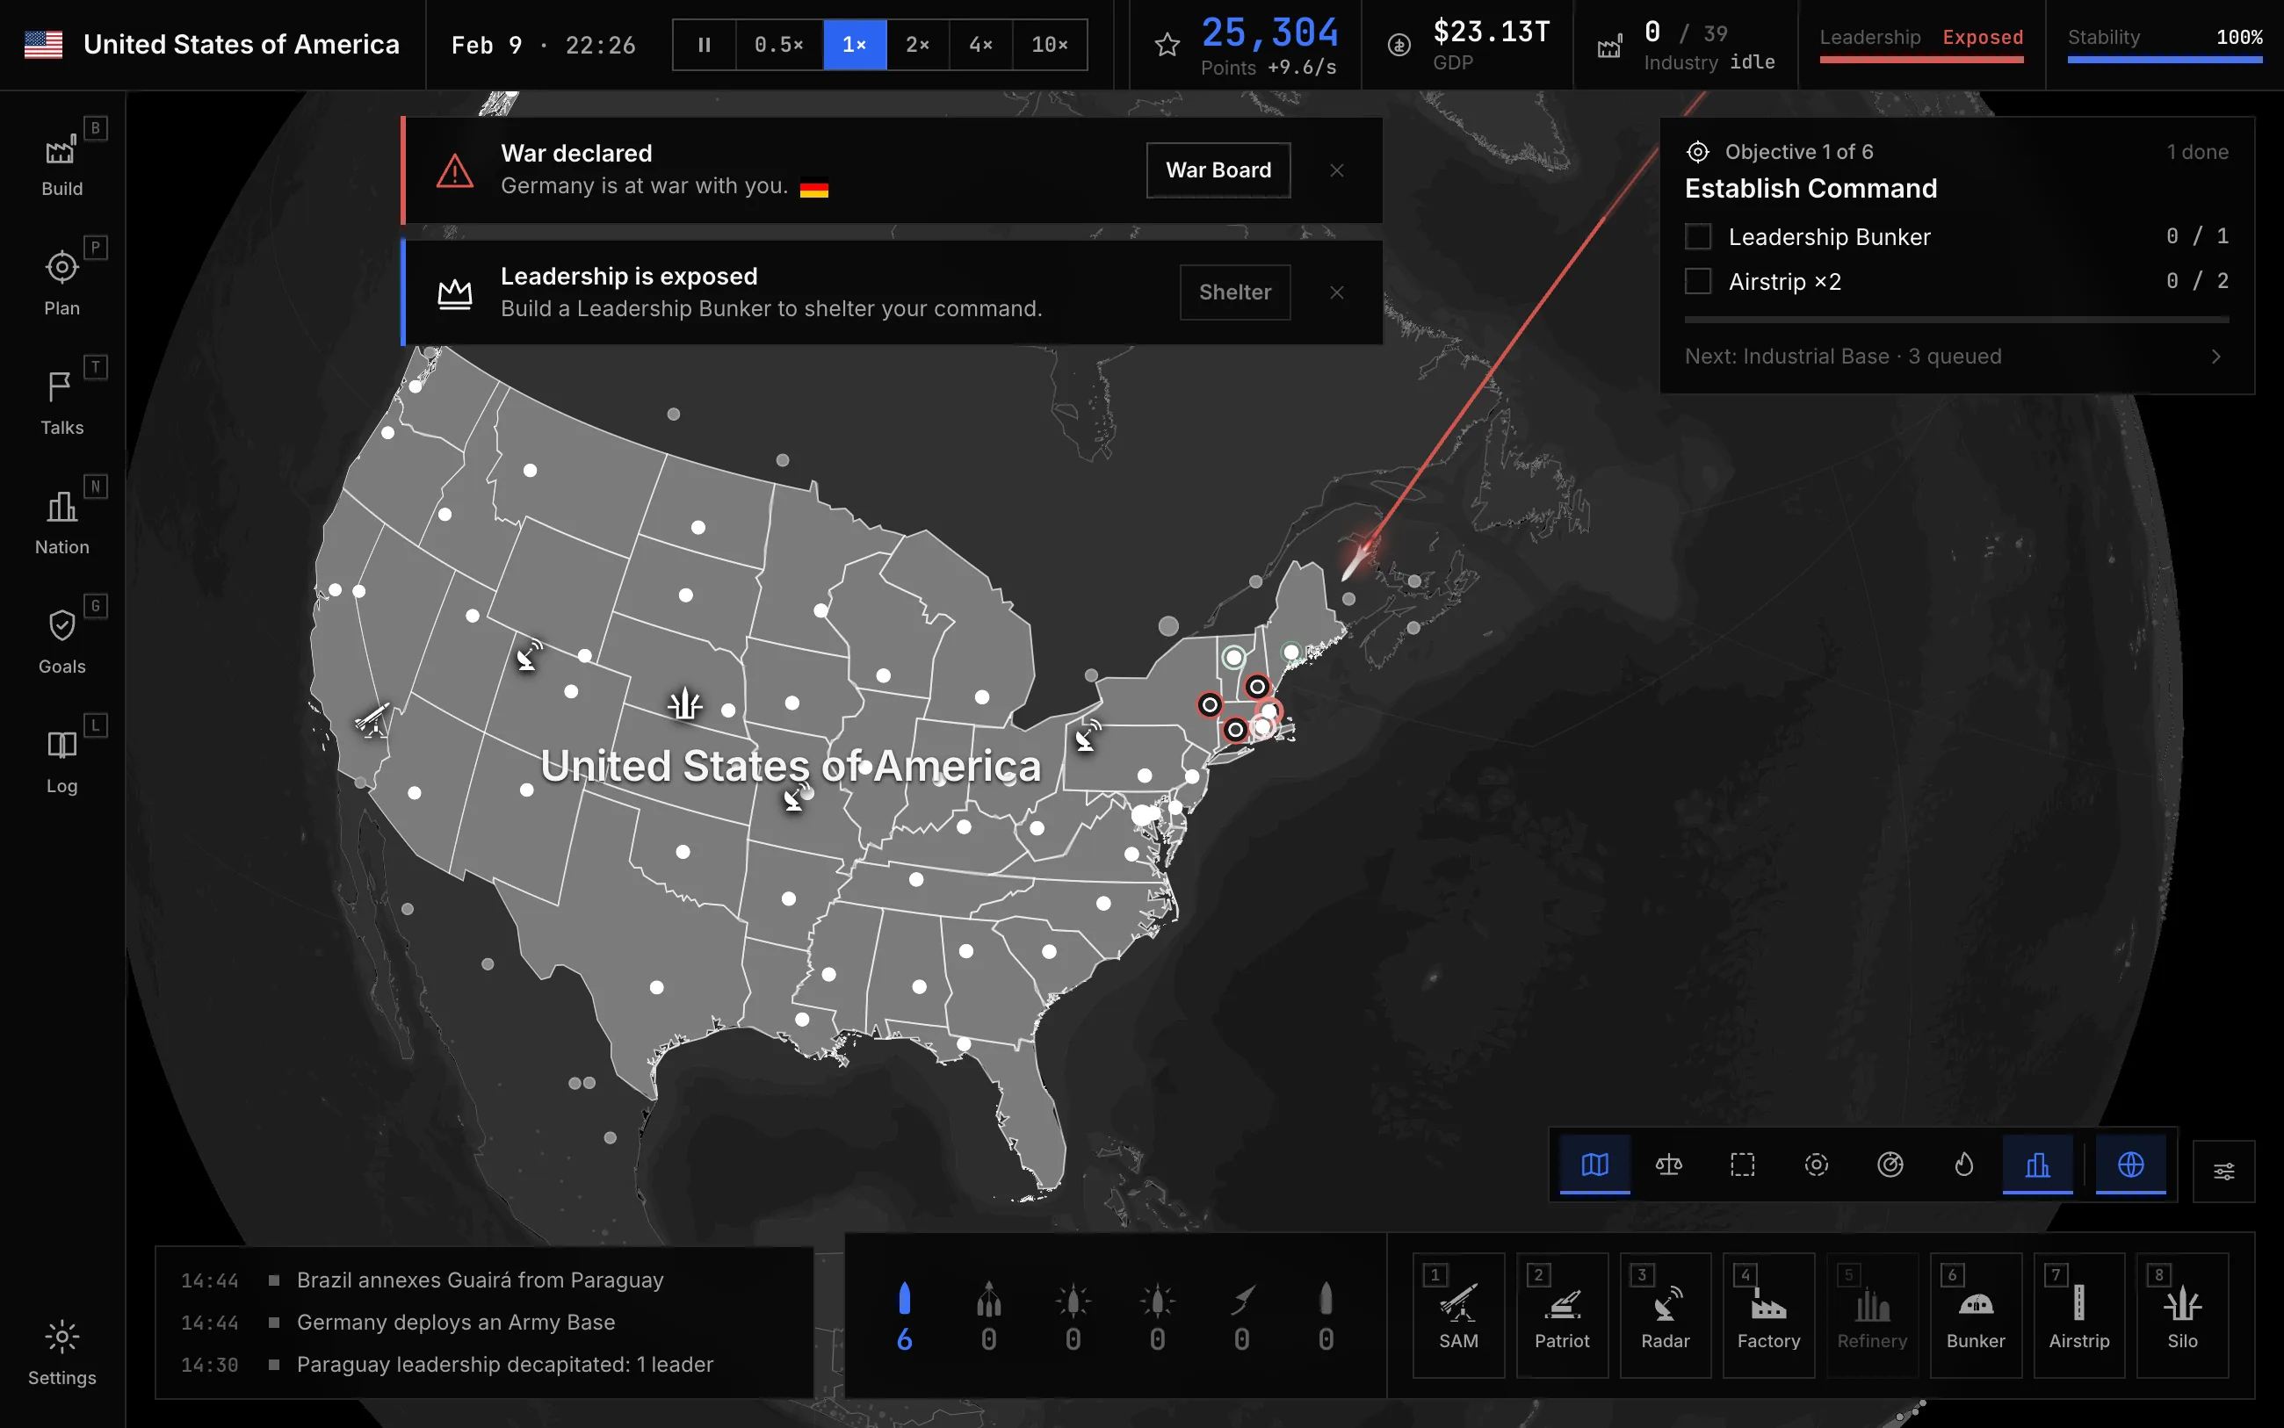Viewport: 2284px width, 1428px height.
Task: Click the 'Germany deploys an Army Base' log entry
Action: 456,1323
